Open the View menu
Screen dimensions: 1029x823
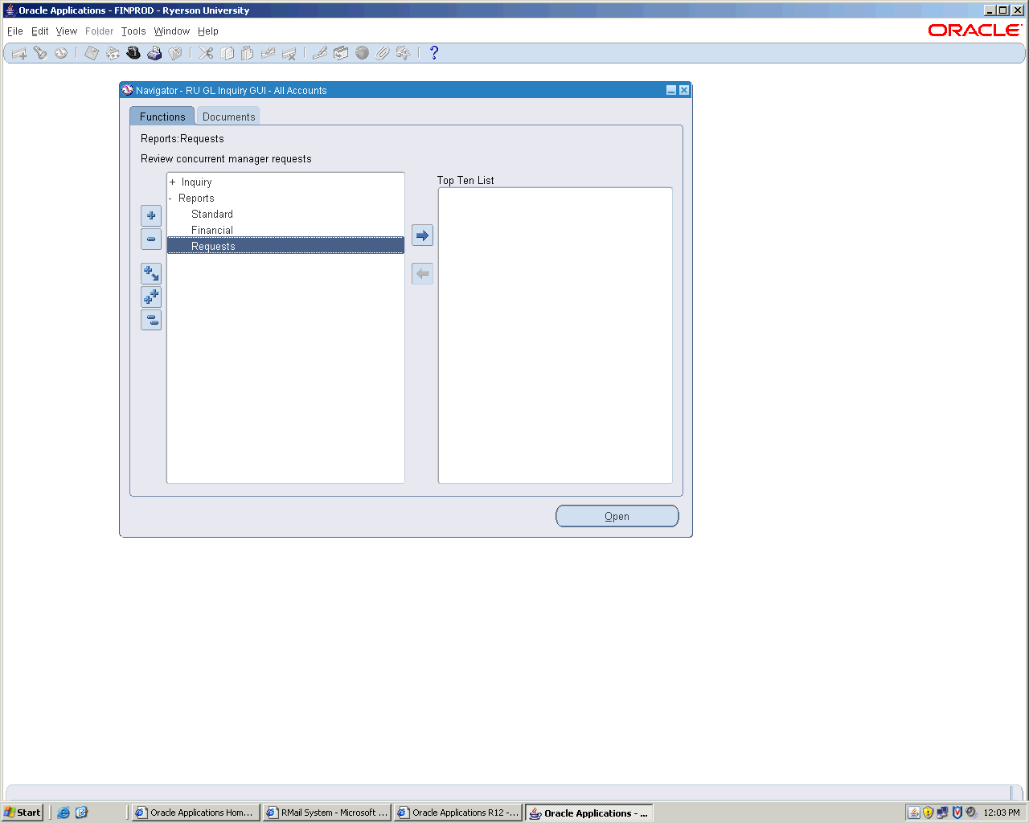pos(67,31)
